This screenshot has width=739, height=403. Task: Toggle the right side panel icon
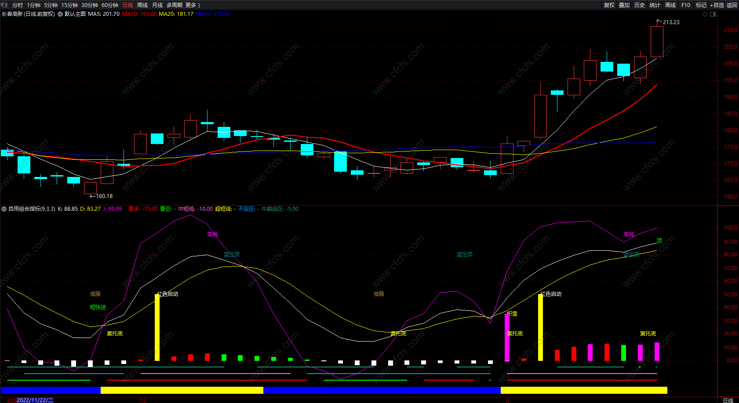click(713, 14)
